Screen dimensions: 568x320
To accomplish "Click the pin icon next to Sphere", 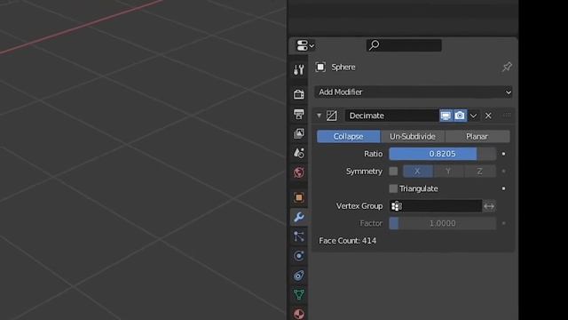I will point(507,67).
